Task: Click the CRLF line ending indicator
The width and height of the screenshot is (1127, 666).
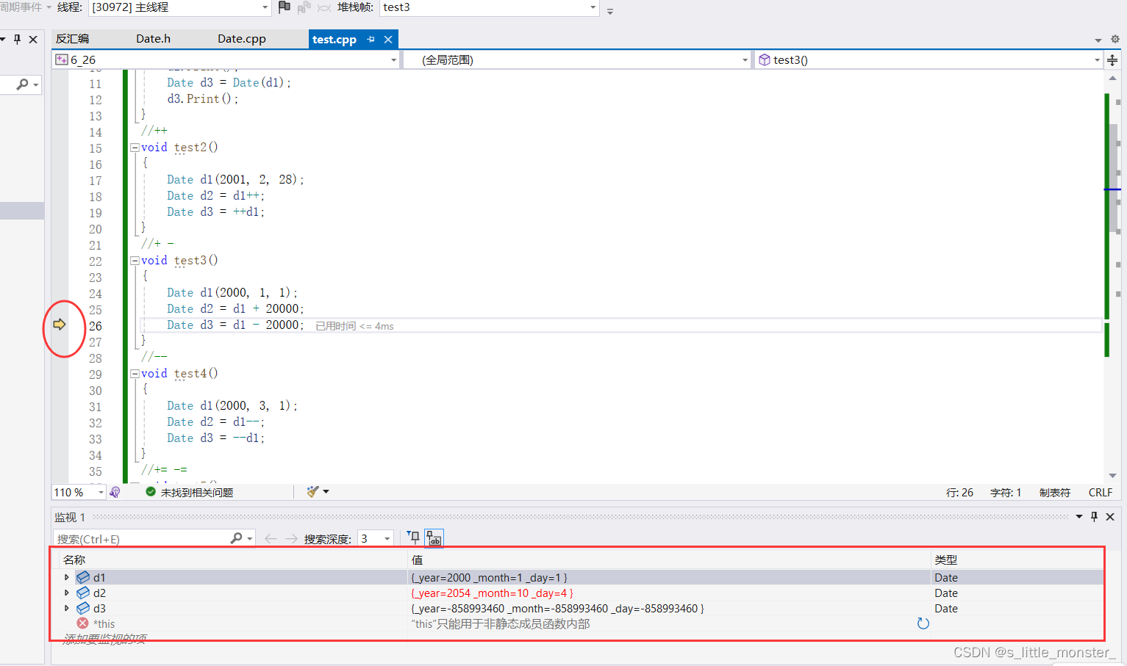Action: (x=1101, y=493)
